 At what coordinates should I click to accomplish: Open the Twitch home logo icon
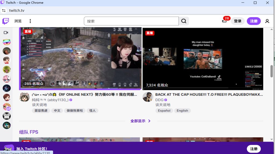click(x=5, y=21)
